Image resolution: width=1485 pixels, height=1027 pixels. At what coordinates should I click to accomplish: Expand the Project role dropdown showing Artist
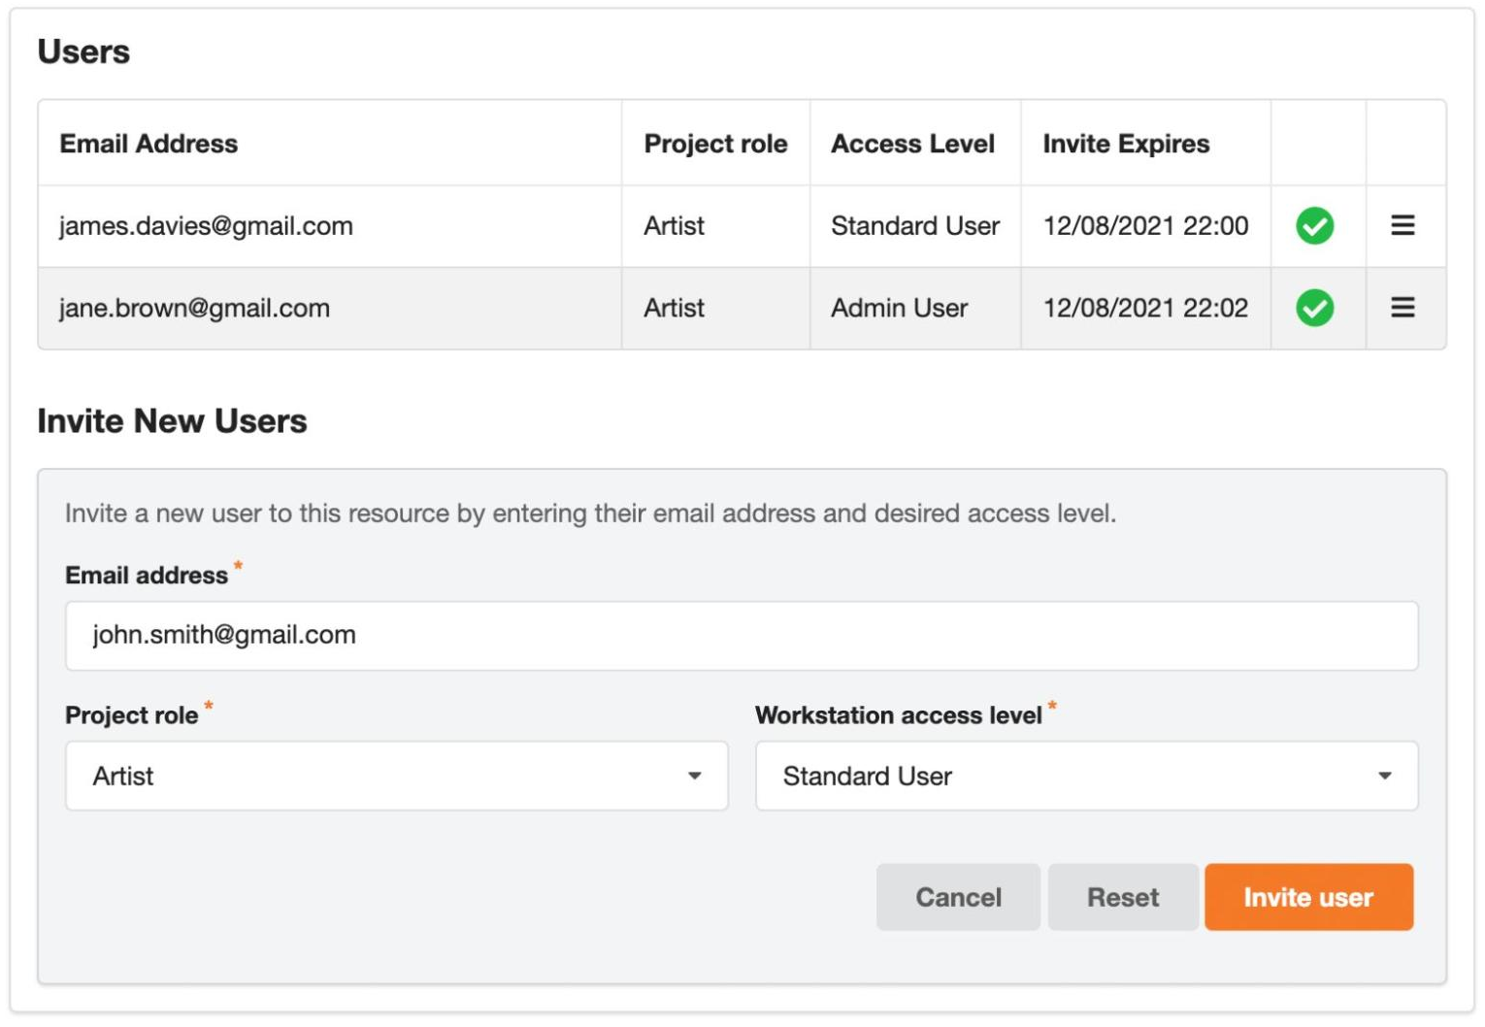point(396,776)
